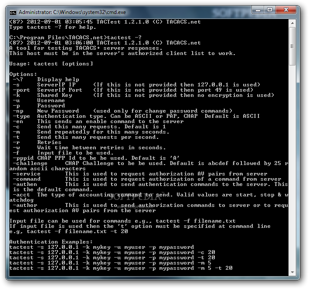Click the '-type Authentication type' line
Image resolution: width=309 pixels, height=289 pixels.
(x=136, y=116)
